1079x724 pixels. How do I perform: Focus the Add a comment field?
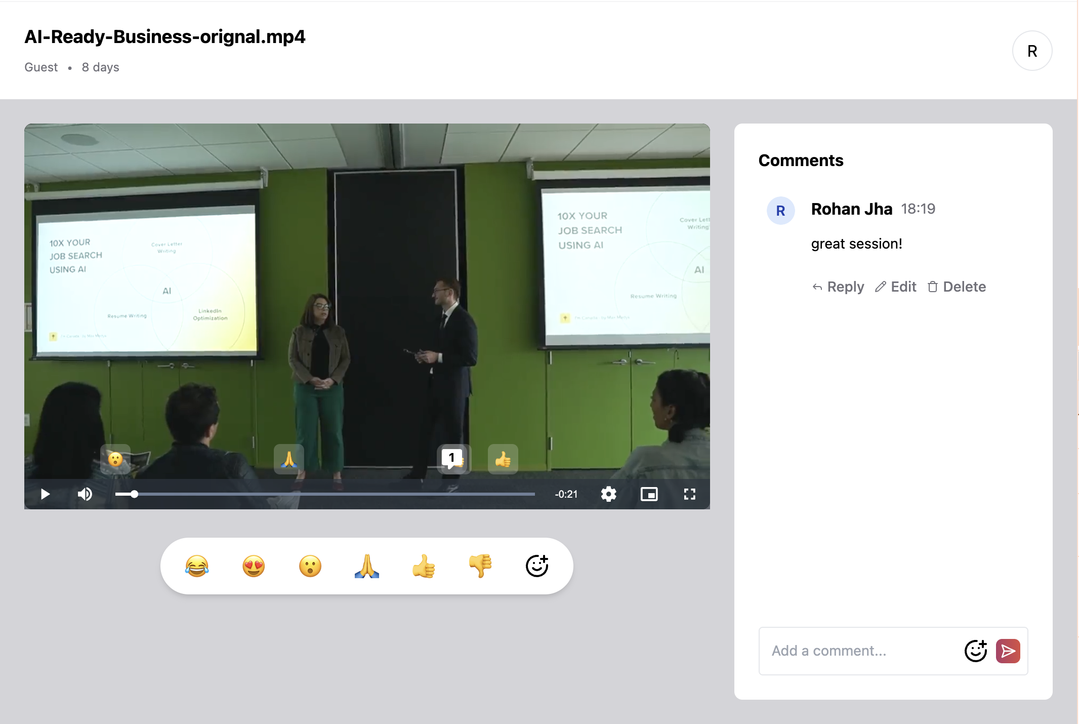[x=860, y=651]
